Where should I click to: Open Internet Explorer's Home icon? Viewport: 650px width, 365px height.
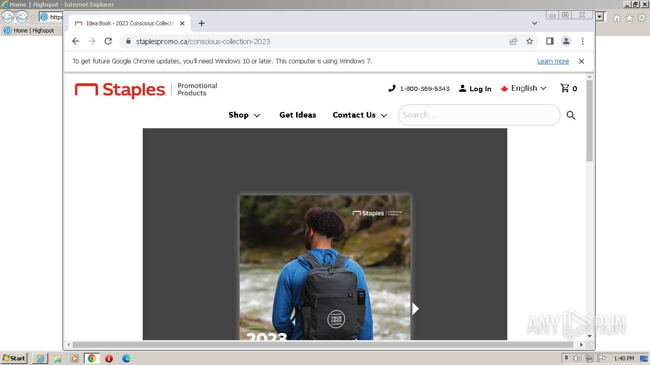[x=616, y=18]
